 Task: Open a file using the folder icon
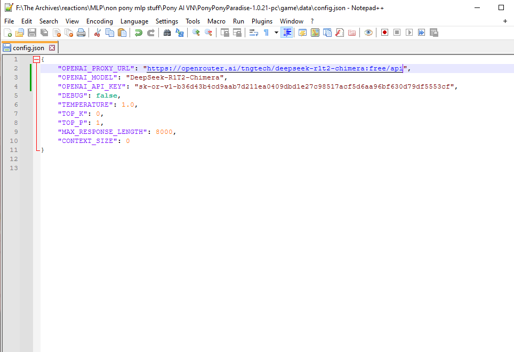click(20, 33)
